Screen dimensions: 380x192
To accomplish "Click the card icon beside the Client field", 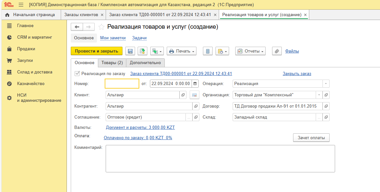I will point(194,95).
